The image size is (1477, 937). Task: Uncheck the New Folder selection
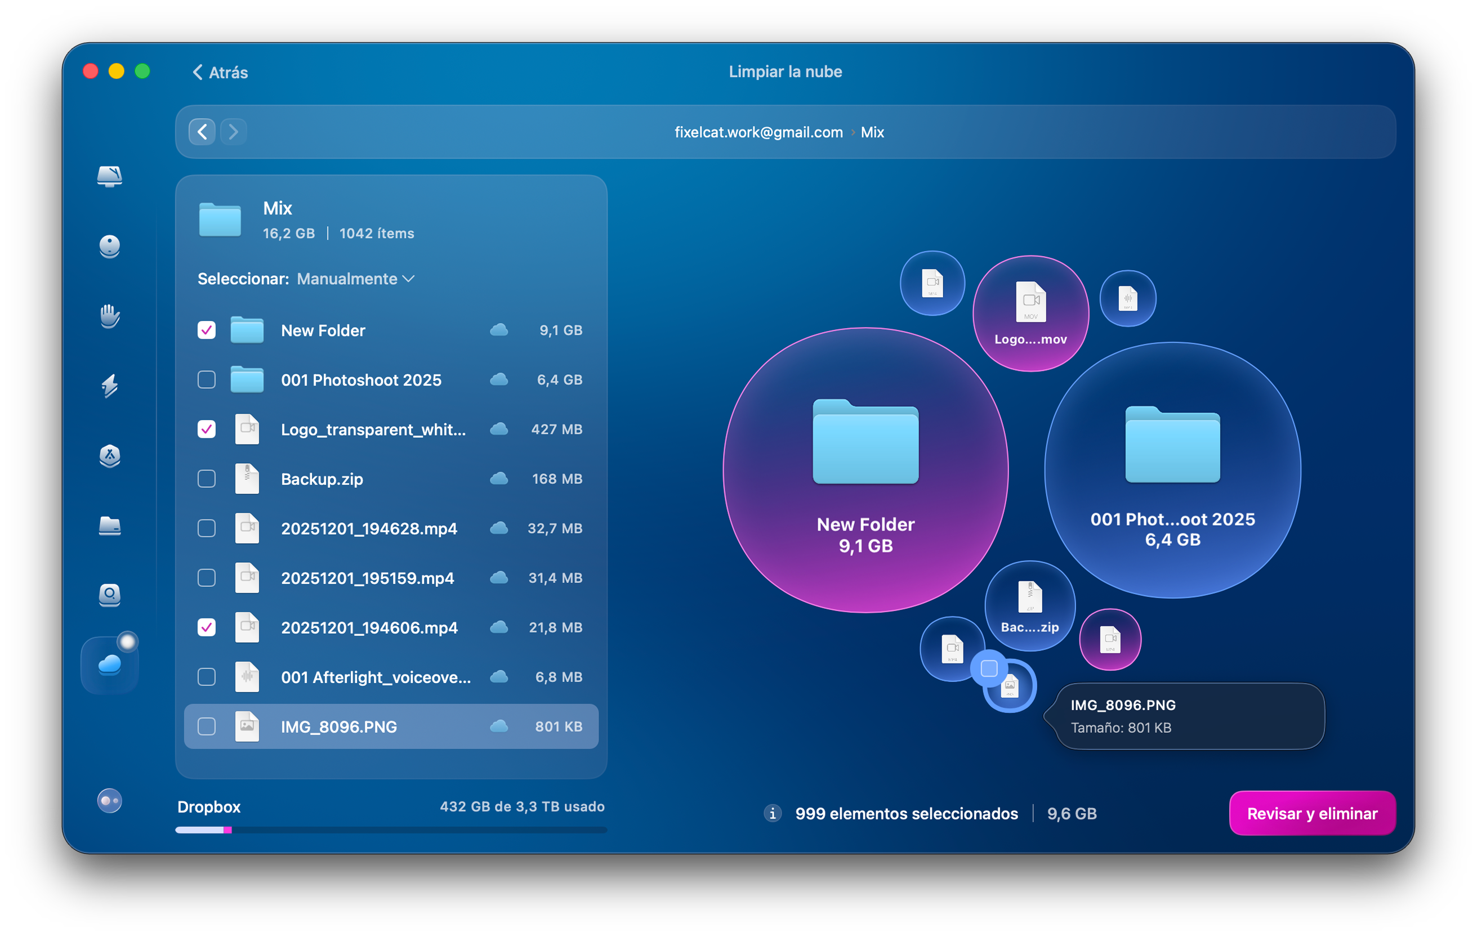click(x=206, y=330)
